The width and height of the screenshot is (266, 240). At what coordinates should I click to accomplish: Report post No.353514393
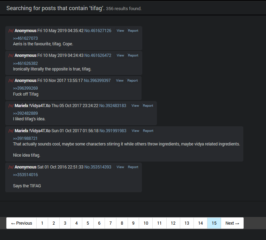click(133, 167)
